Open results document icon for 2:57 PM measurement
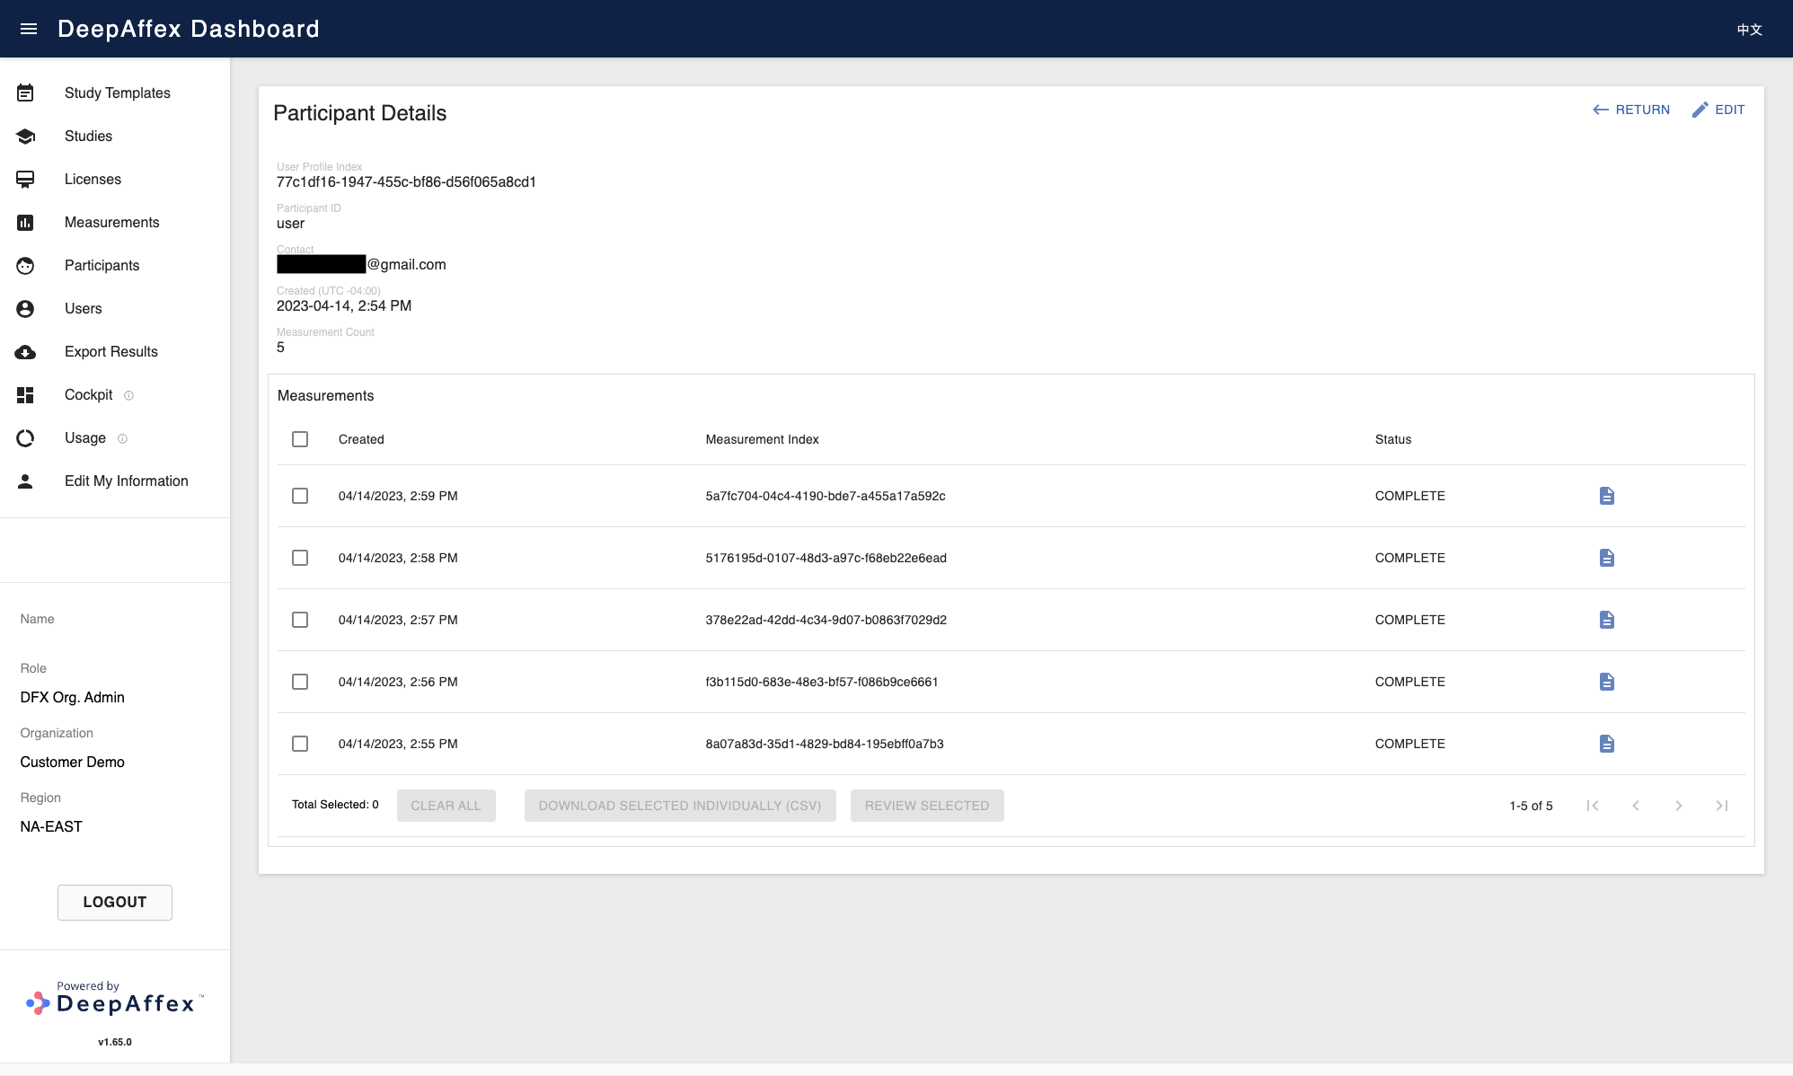The image size is (1793, 1076). tap(1607, 620)
